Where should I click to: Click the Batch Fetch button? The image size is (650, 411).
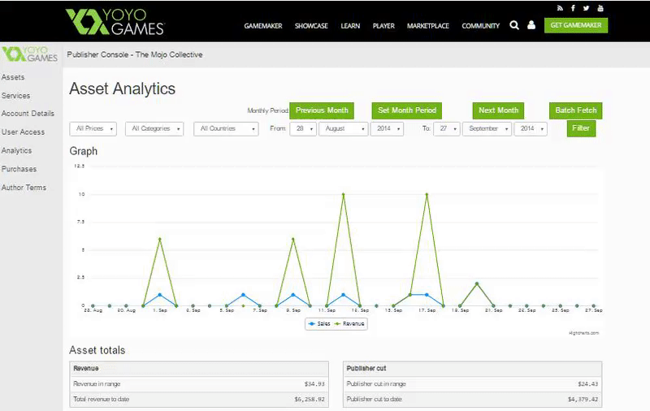[x=576, y=110]
